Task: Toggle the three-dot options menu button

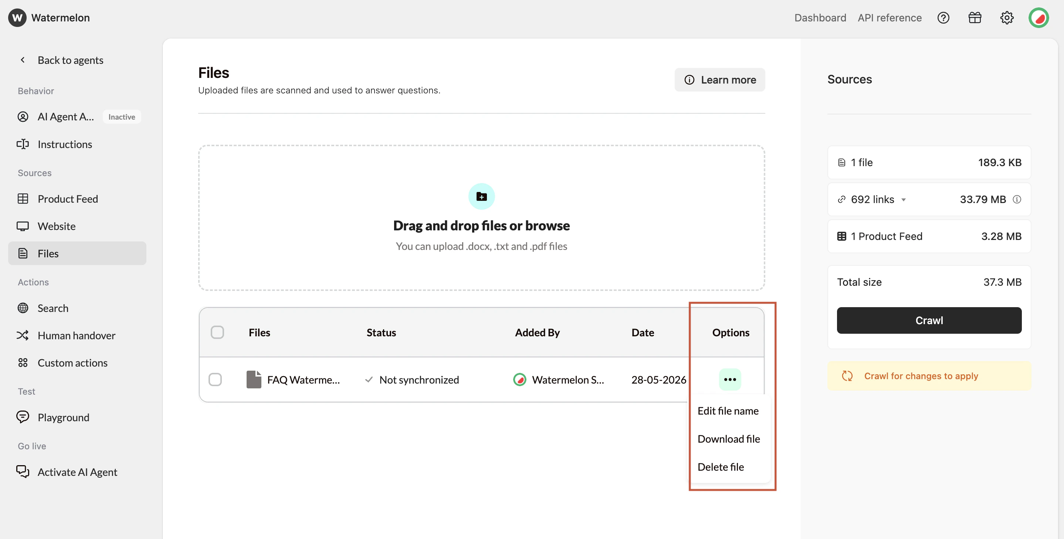Action: pyautogui.click(x=730, y=380)
